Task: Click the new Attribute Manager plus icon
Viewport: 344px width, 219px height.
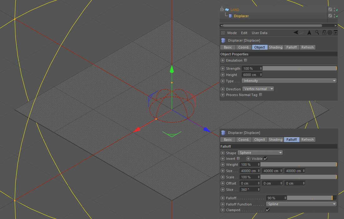Action: click(336, 33)
